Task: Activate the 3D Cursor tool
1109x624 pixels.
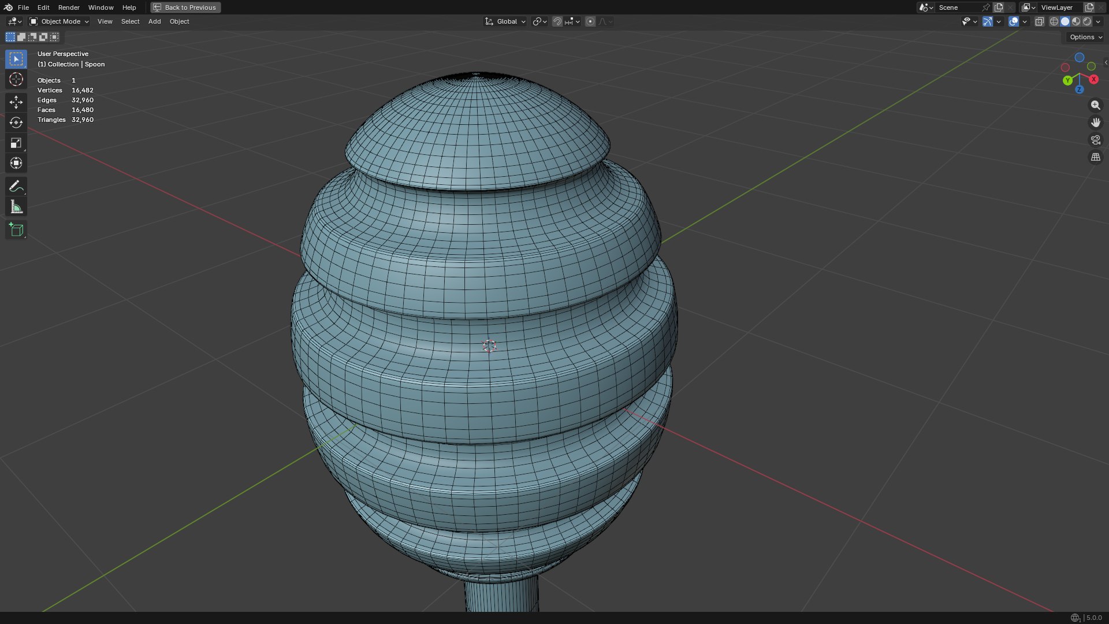Action: coord(16,79)
